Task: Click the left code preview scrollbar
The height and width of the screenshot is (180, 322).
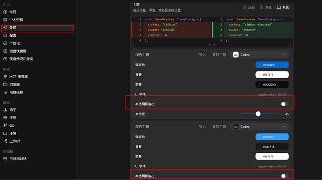Action: [171, 45]
